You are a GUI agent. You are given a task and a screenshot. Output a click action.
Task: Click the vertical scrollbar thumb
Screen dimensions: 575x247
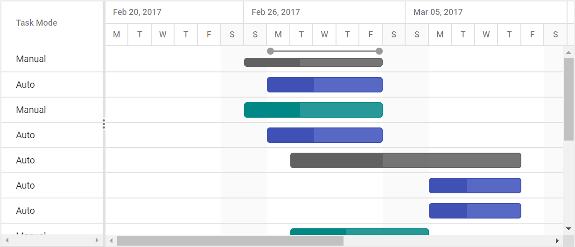pos(568,98)
